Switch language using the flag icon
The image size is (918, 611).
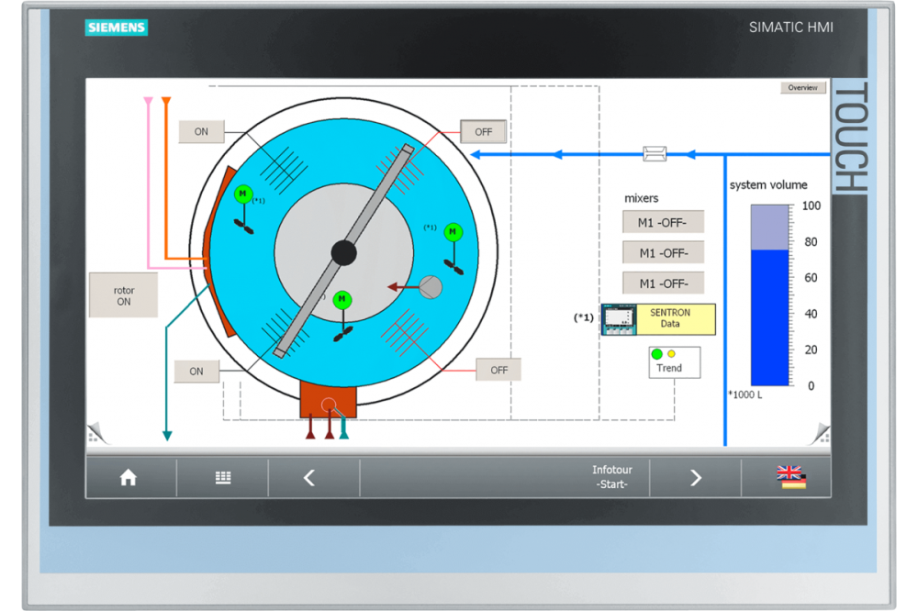click(x=790, y=478)
